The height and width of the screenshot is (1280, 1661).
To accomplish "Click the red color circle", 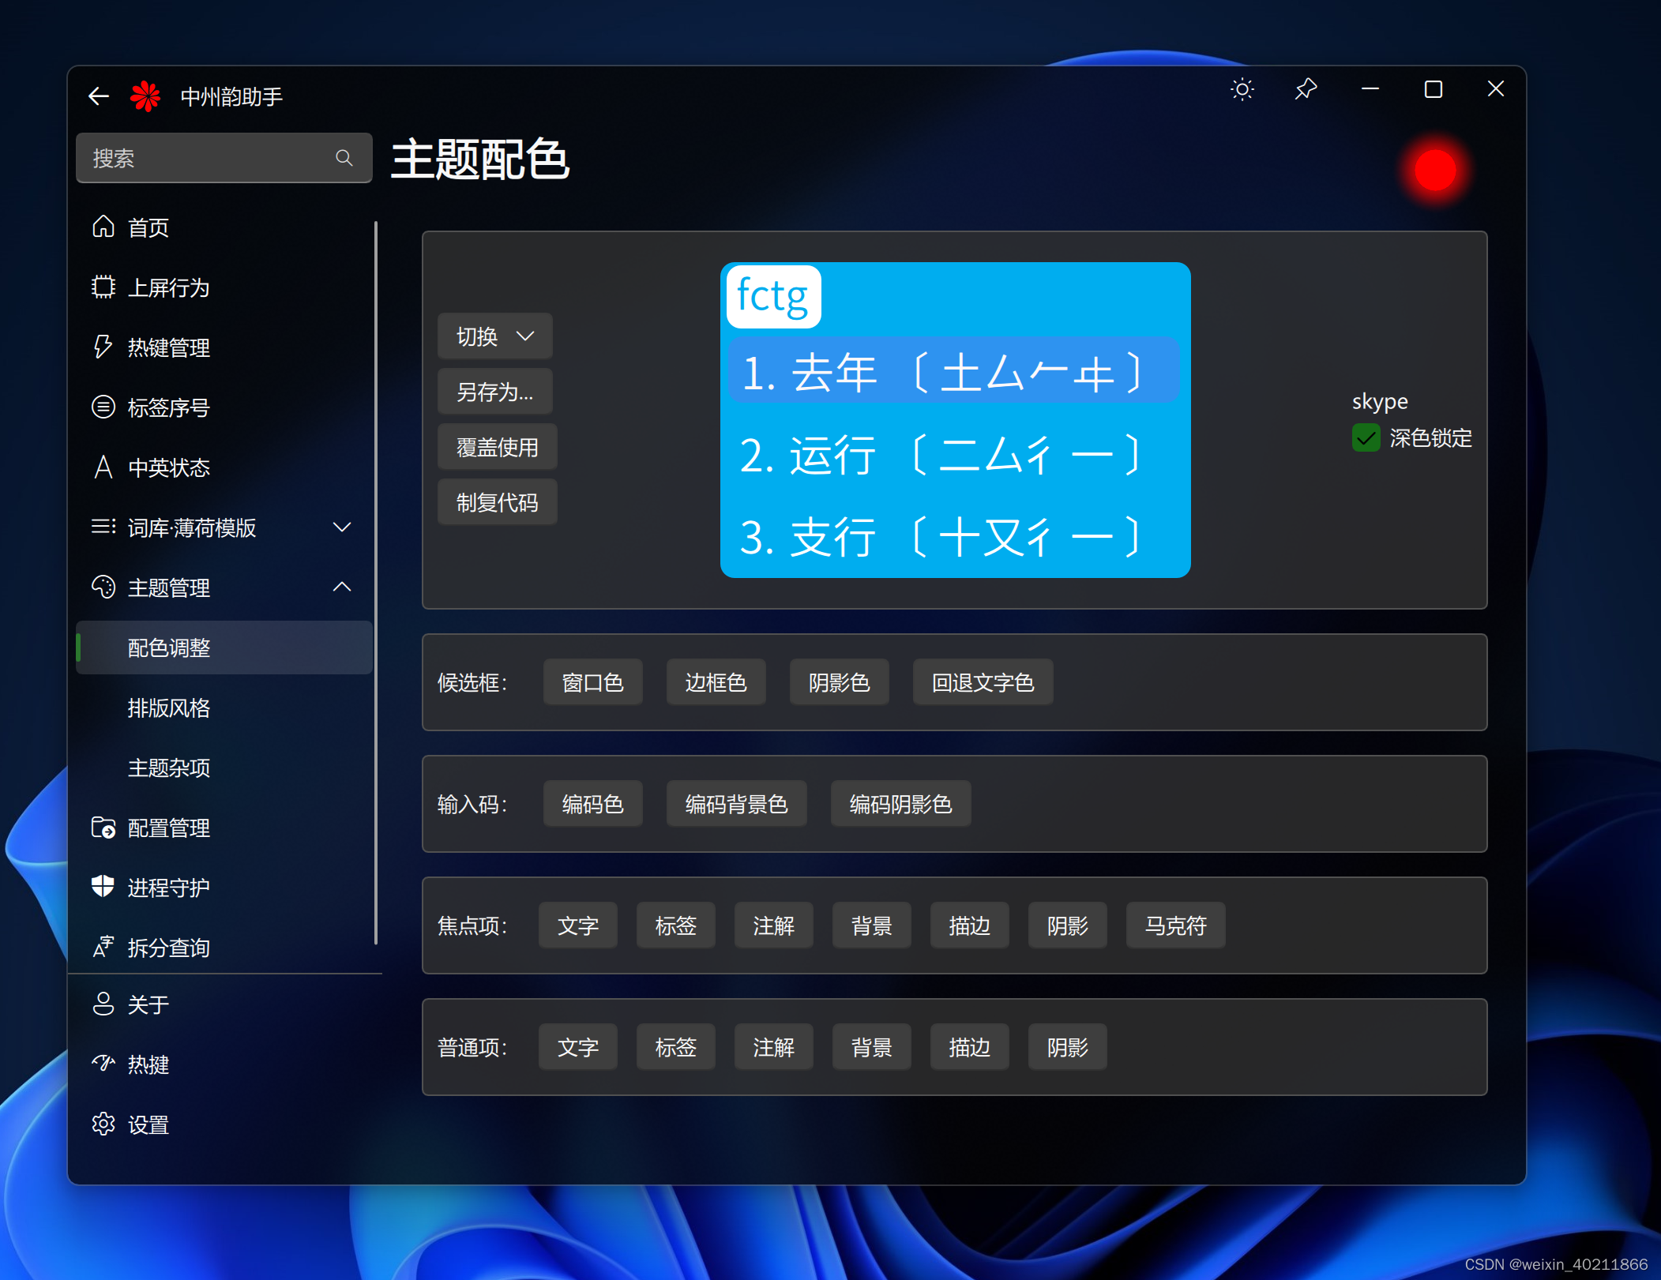I will point(1434,171).
